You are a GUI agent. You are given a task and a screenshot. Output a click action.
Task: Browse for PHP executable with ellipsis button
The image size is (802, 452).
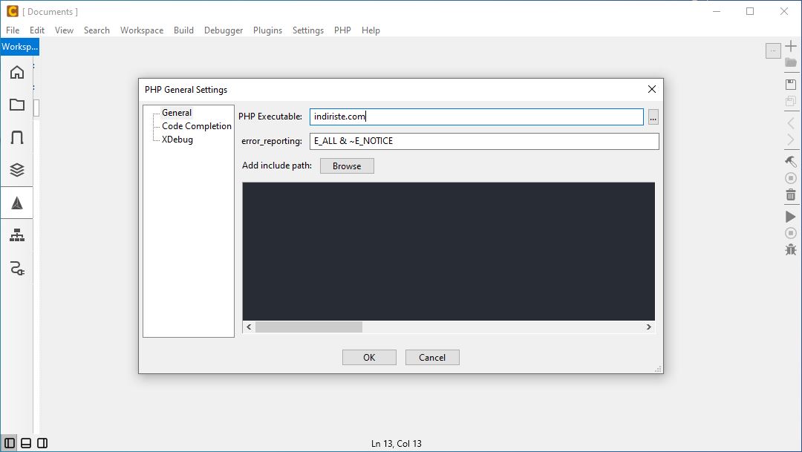[653, 117]
